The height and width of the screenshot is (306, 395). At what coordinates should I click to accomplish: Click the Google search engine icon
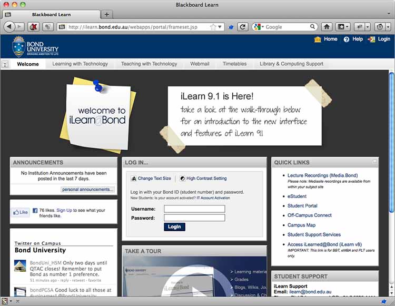(x=257, y=27)
